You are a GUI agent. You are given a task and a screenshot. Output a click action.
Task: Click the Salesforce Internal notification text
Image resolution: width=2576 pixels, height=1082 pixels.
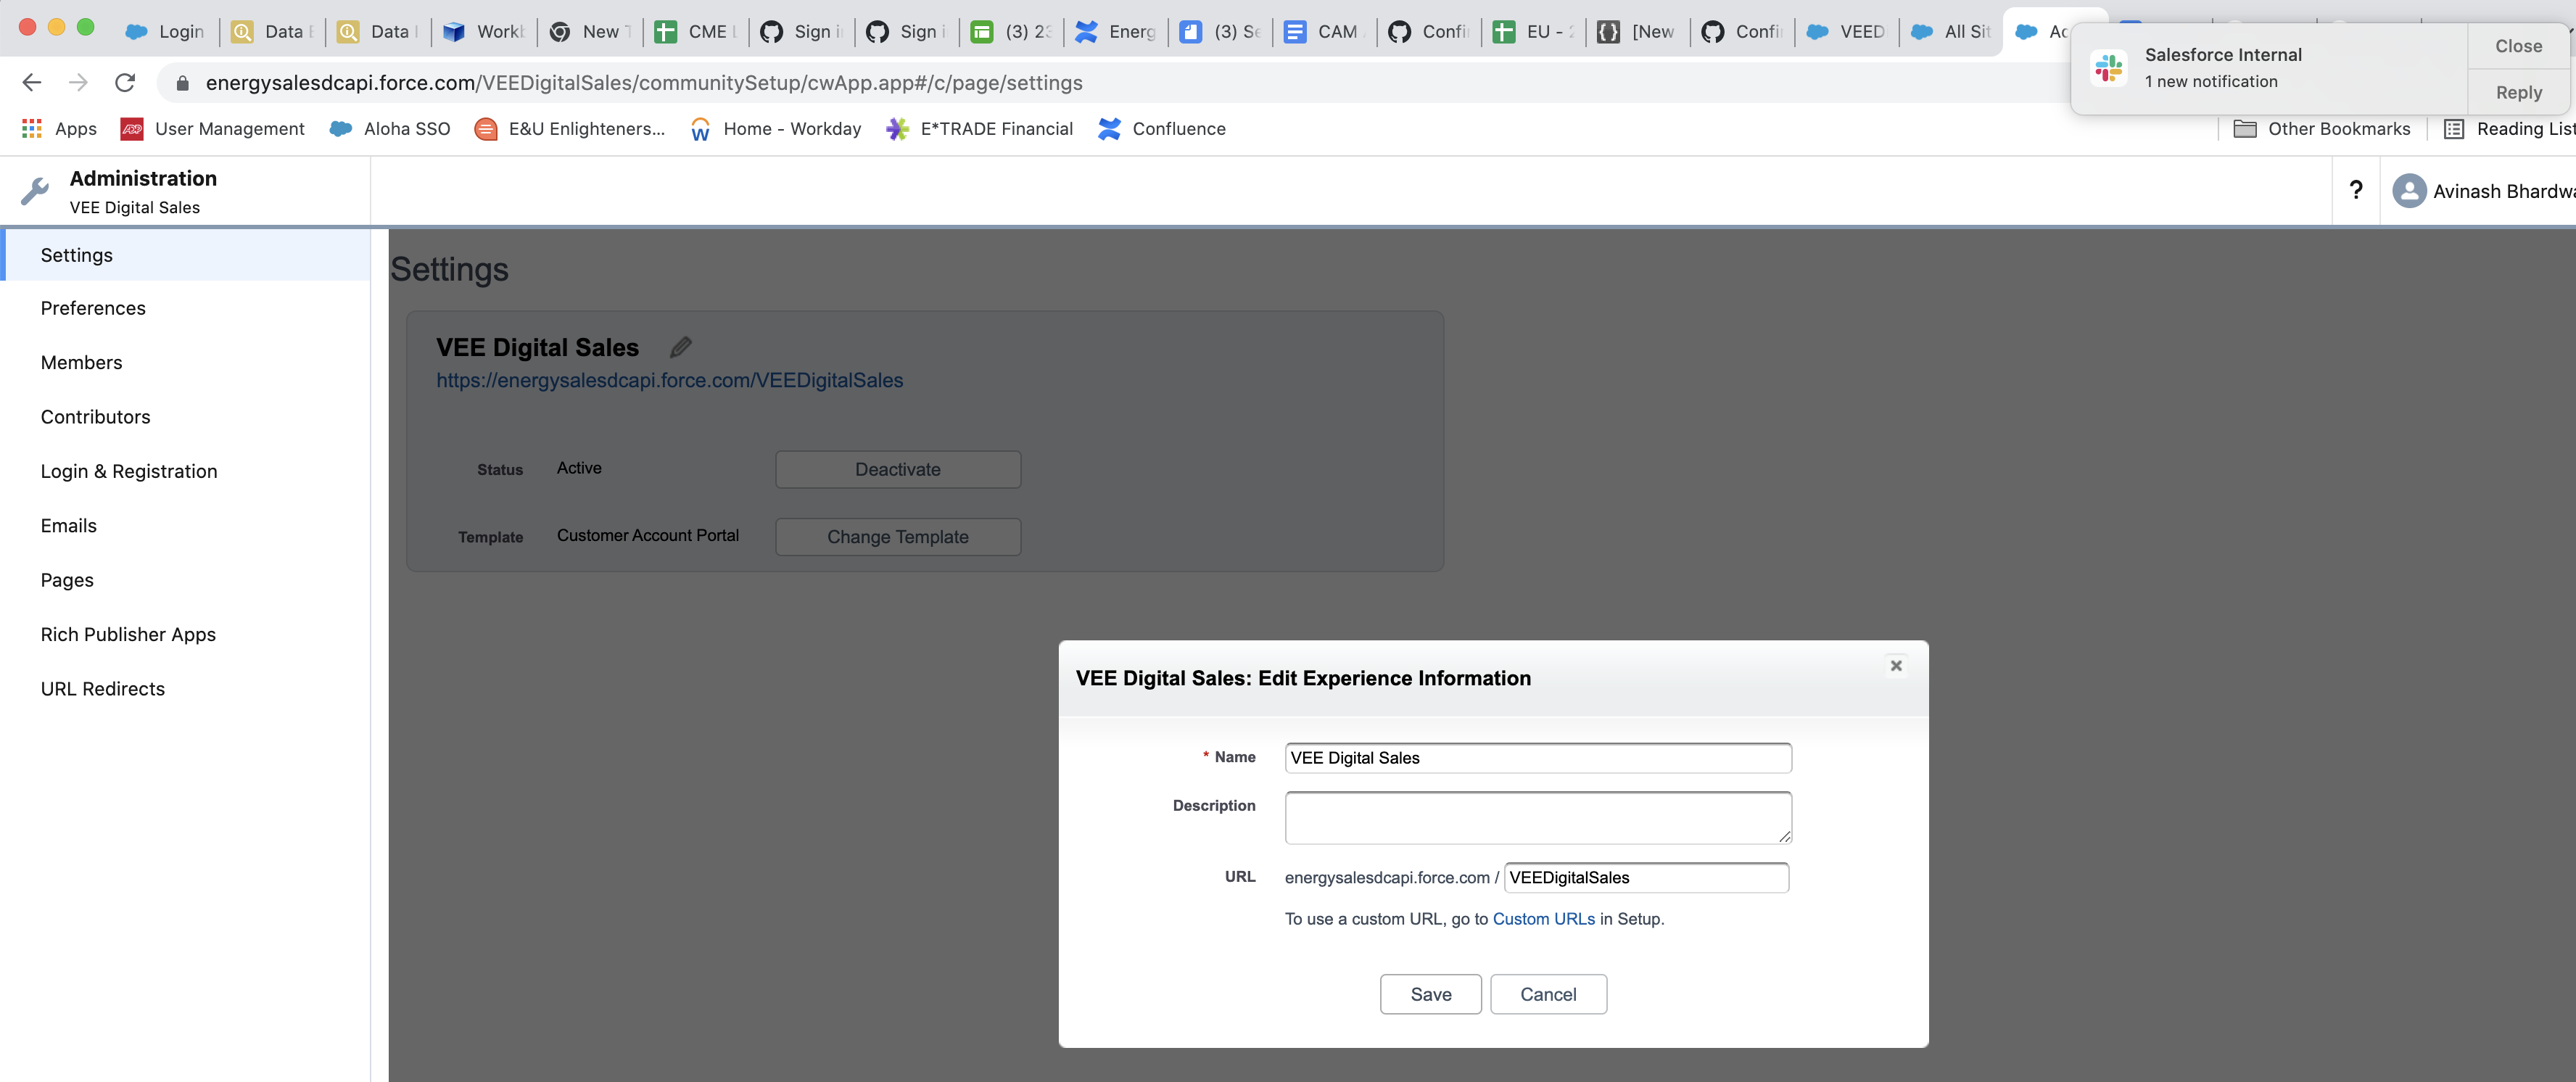coord(2222,54)
